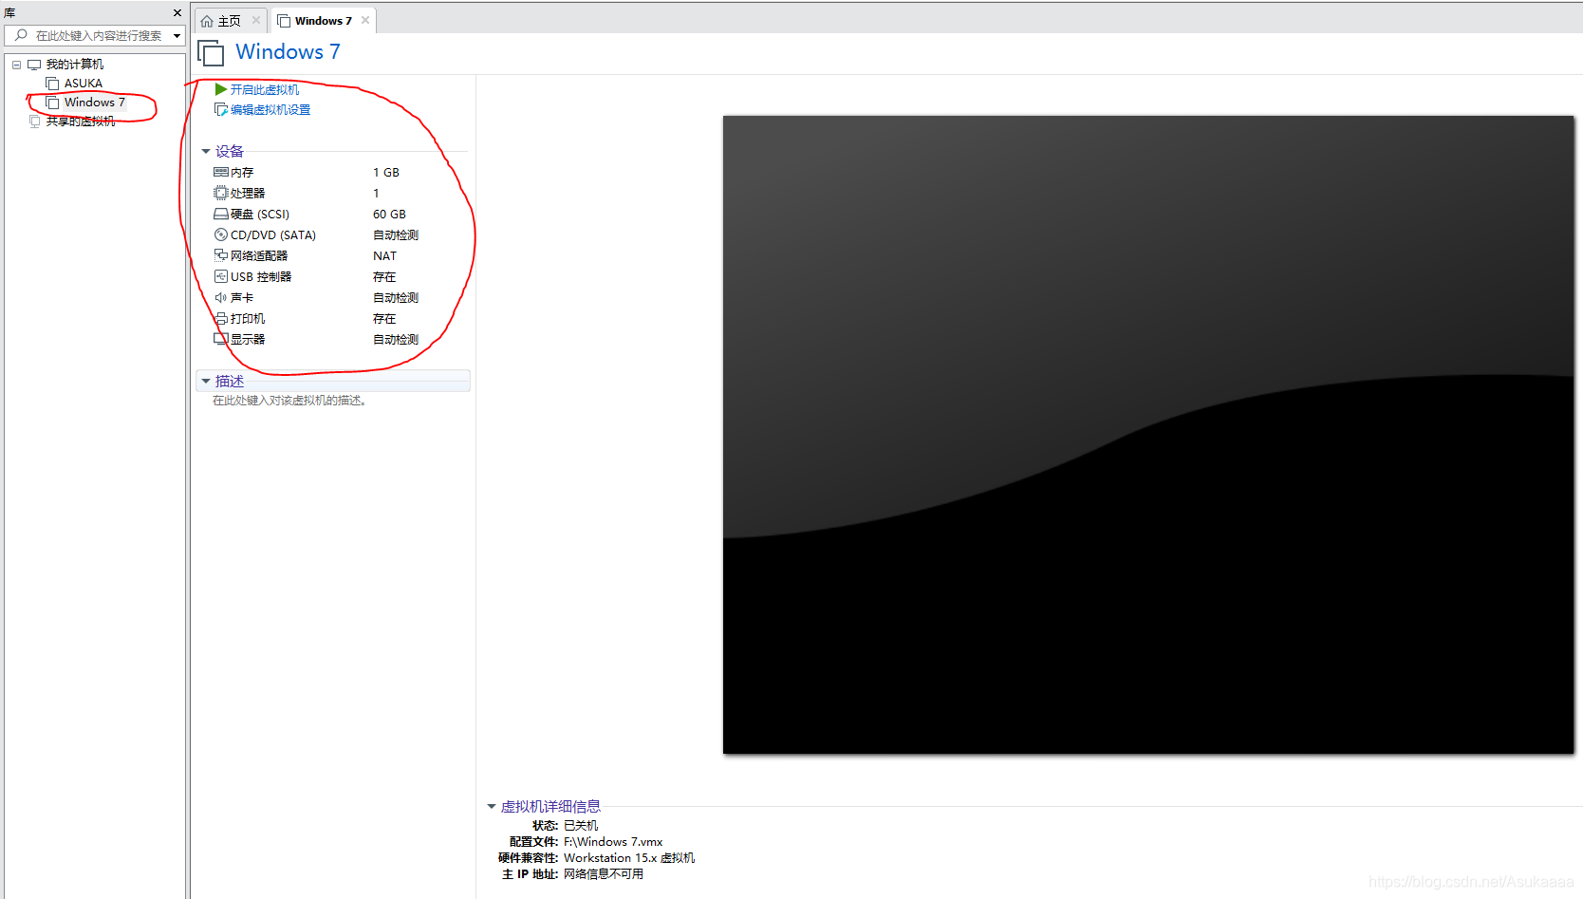Close the library (库) panel
Image resolution: width=1583 pixels, height=899 pixels.
(177, 13)
